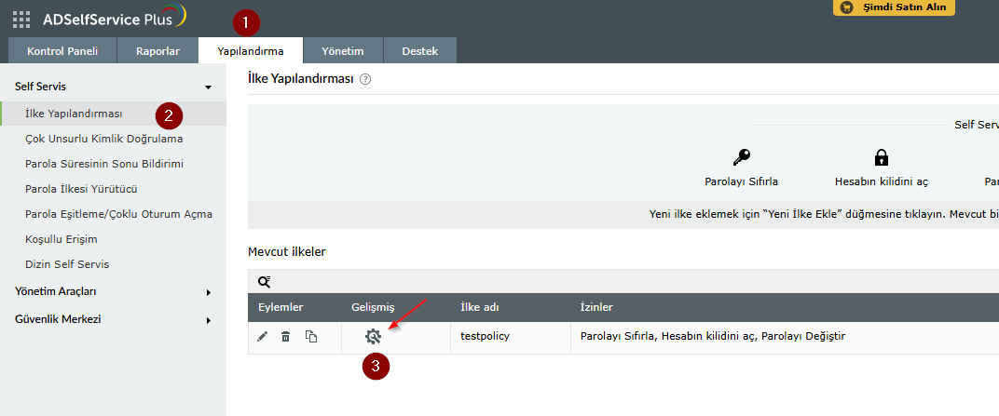Open help icon beside İlke Yapılandırması
Image resolution: width=999 pixels, height=416 pixels.
click(365, 79)
